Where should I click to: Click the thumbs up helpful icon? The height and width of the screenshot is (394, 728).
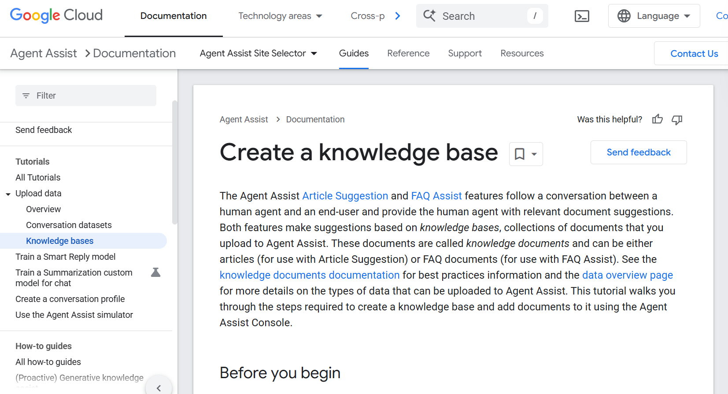point(657,119)
